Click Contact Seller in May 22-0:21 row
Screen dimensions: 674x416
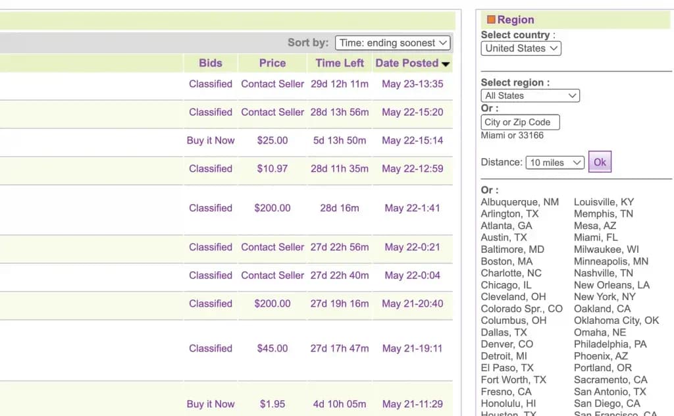[272, 247]
